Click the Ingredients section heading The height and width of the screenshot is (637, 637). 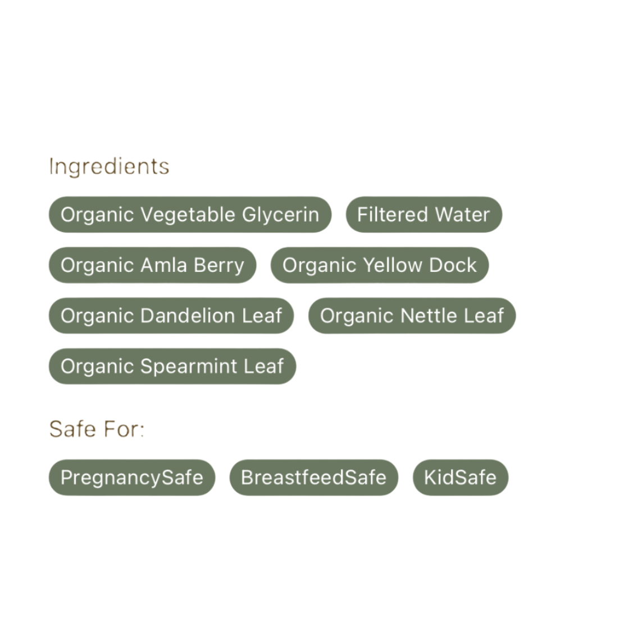coord(109,166)
